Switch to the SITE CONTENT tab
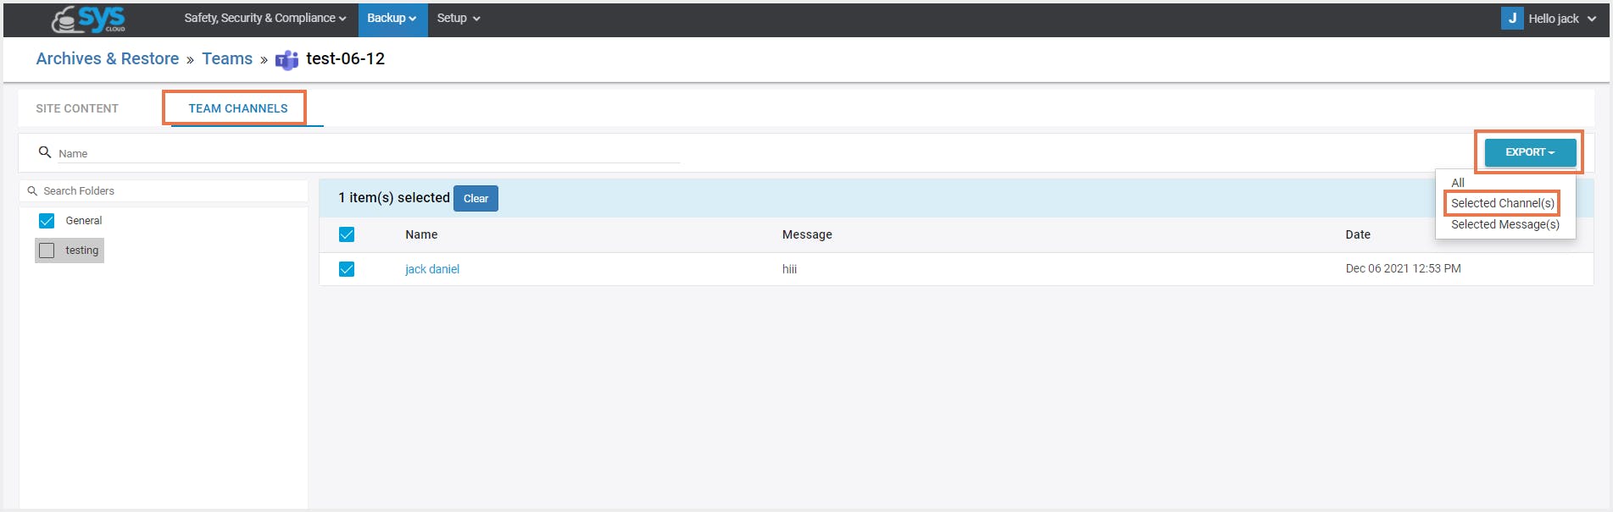Screen dimensions: 1613x512 pyautogui.click(x=77, y=108)
